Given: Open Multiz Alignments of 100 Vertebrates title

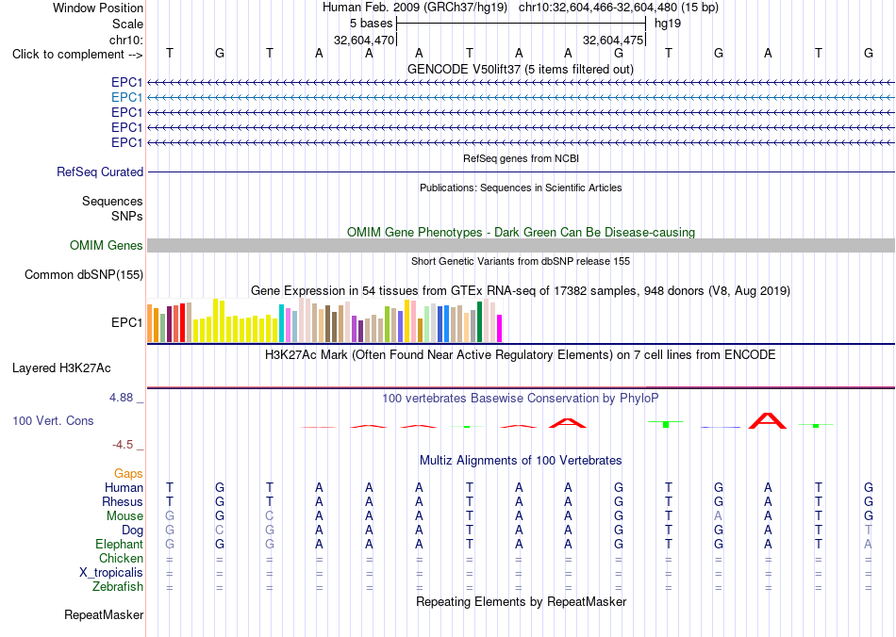Looking at the screenshot, I should pos(521,461).
